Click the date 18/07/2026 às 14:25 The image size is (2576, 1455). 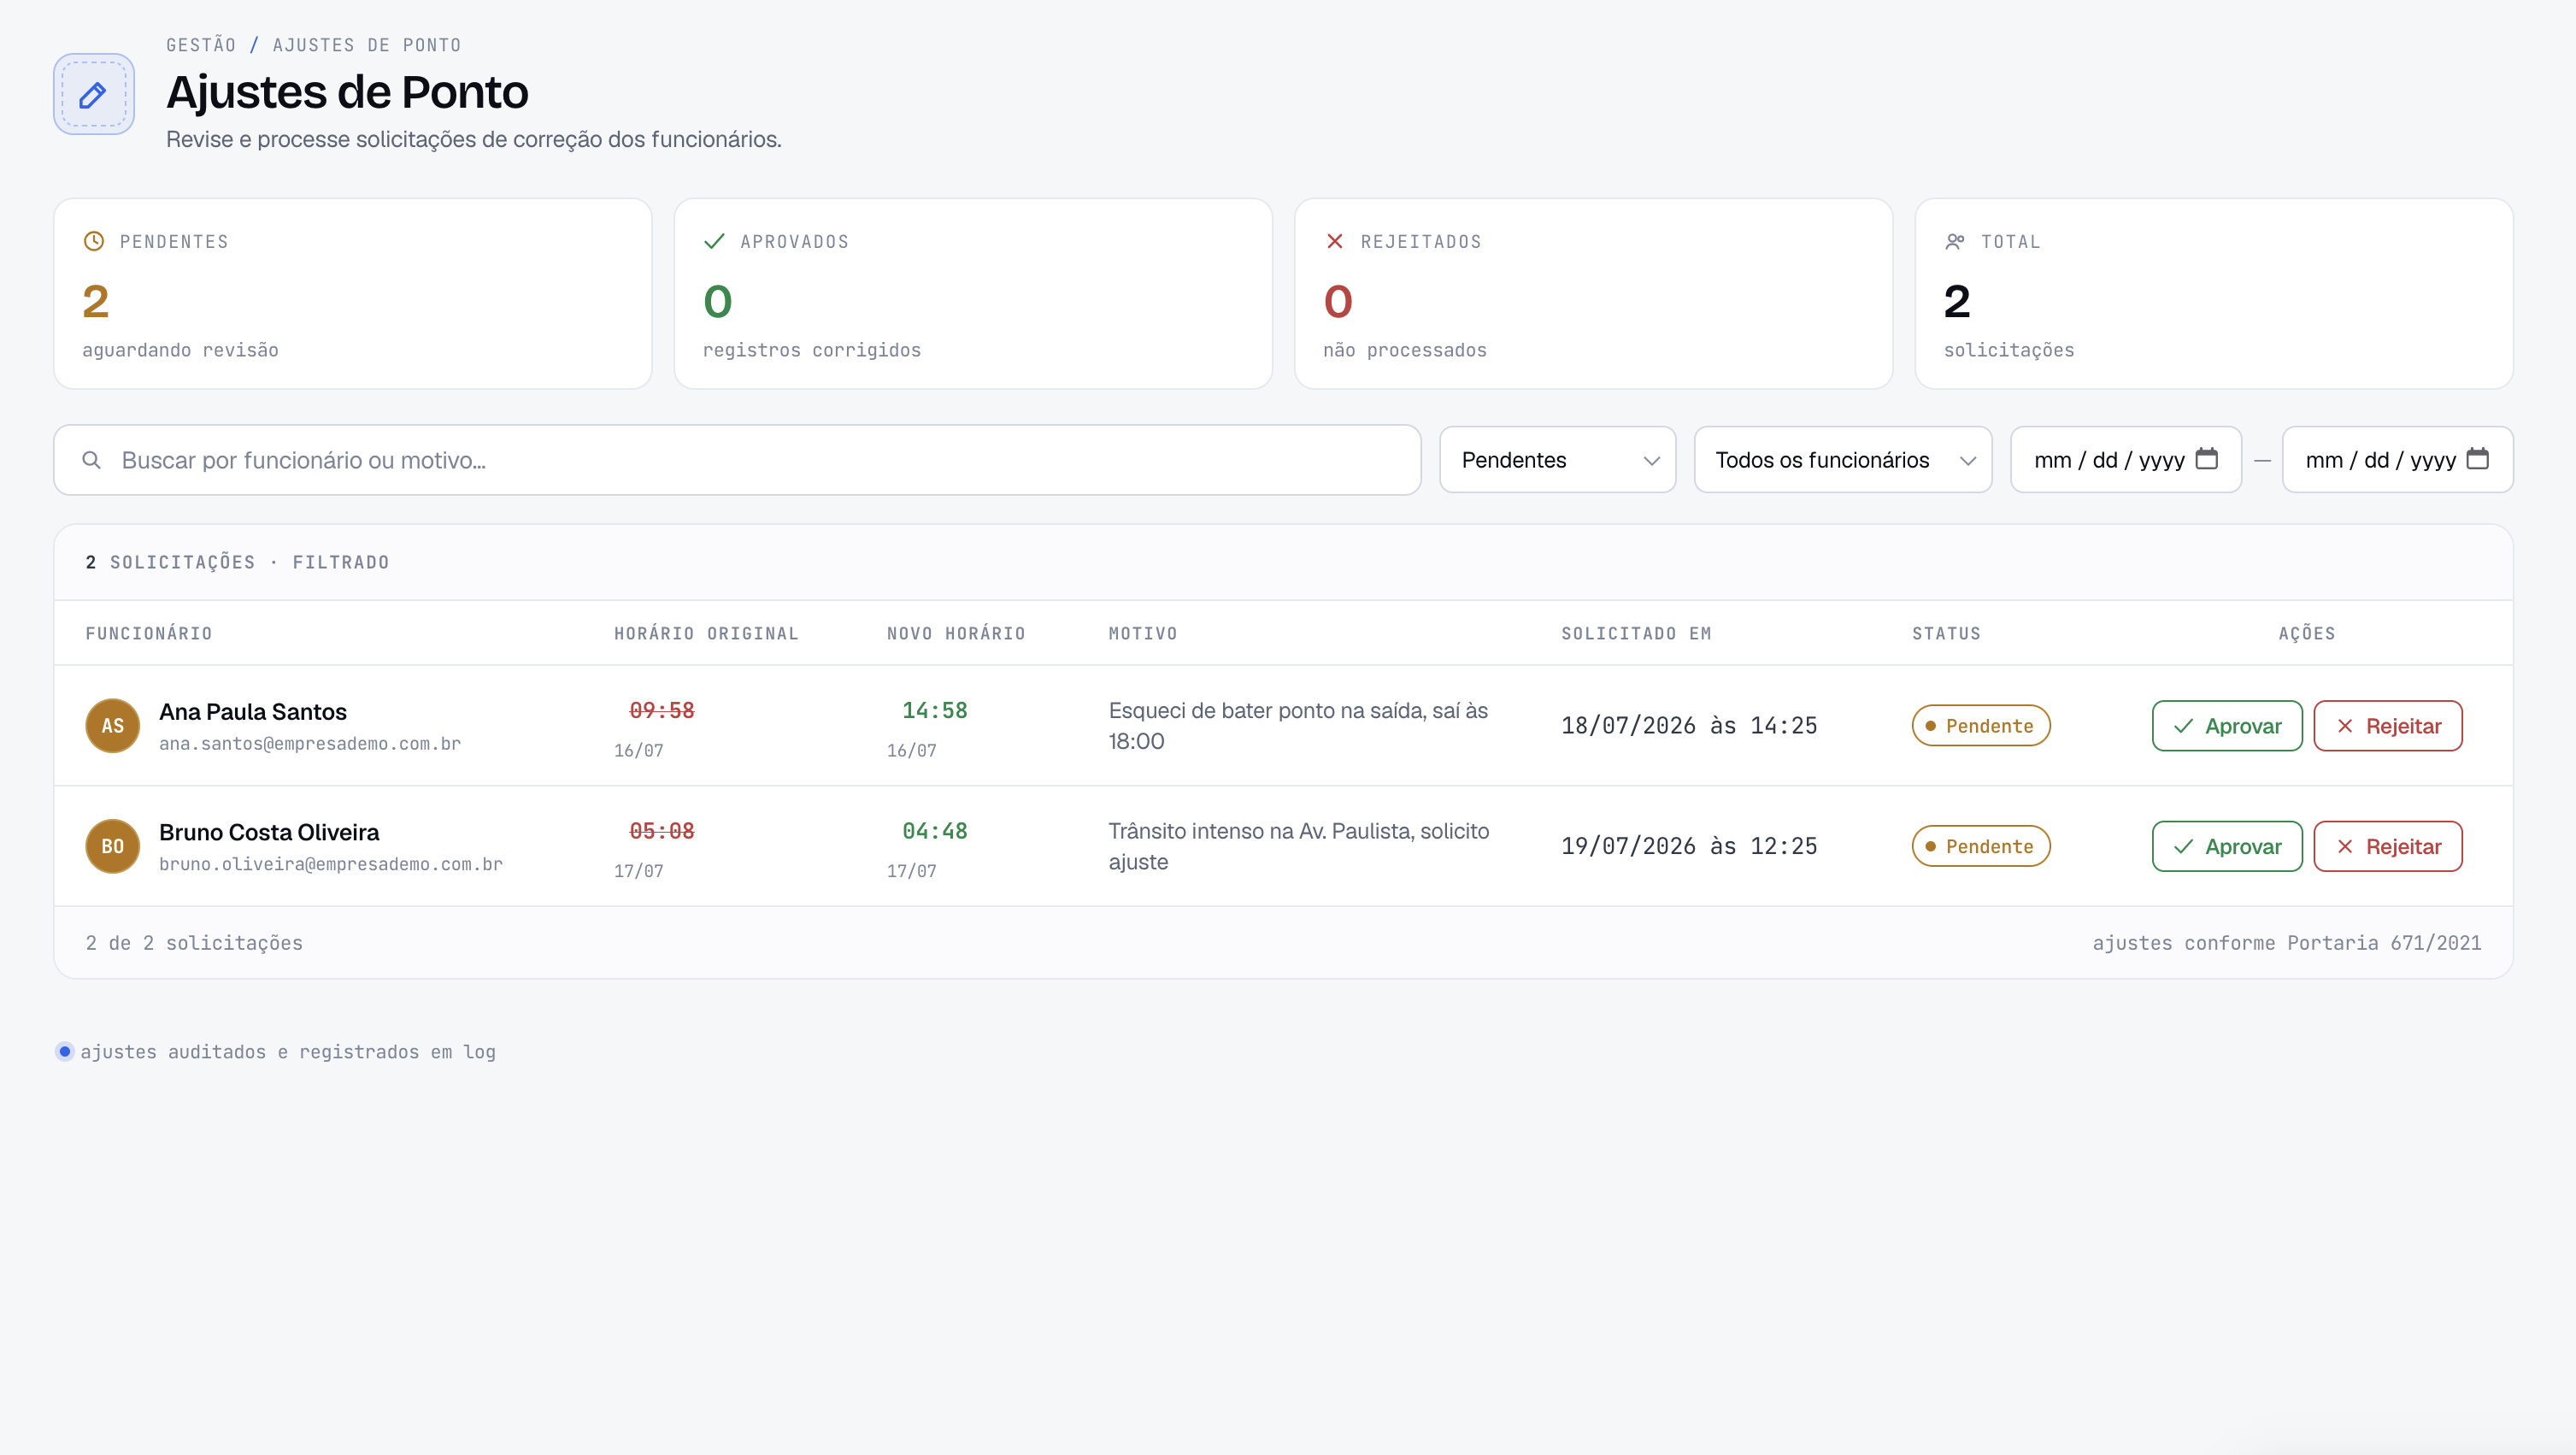(1689, 726)
